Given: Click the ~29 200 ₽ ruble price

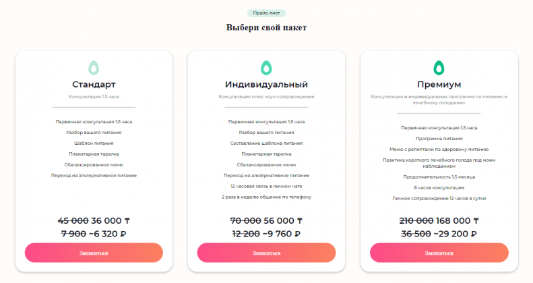Looking at the screenshot, I should click(x=456, y=234).
